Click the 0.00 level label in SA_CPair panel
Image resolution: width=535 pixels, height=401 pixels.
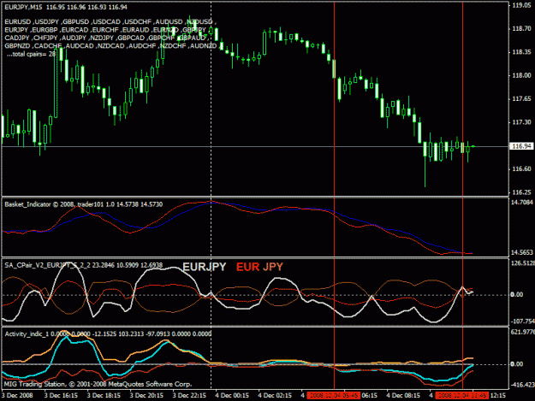[x=516, y=294]
